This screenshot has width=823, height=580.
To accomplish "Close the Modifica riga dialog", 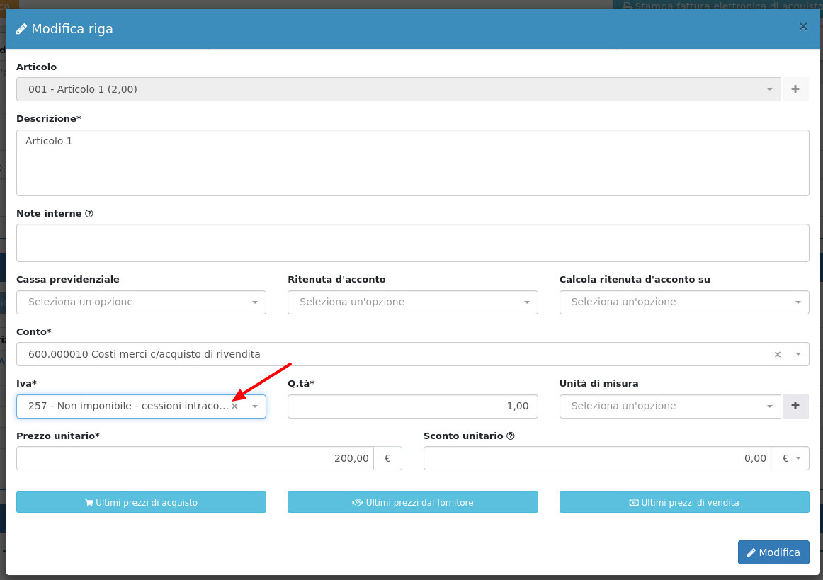I will point(802,27).
